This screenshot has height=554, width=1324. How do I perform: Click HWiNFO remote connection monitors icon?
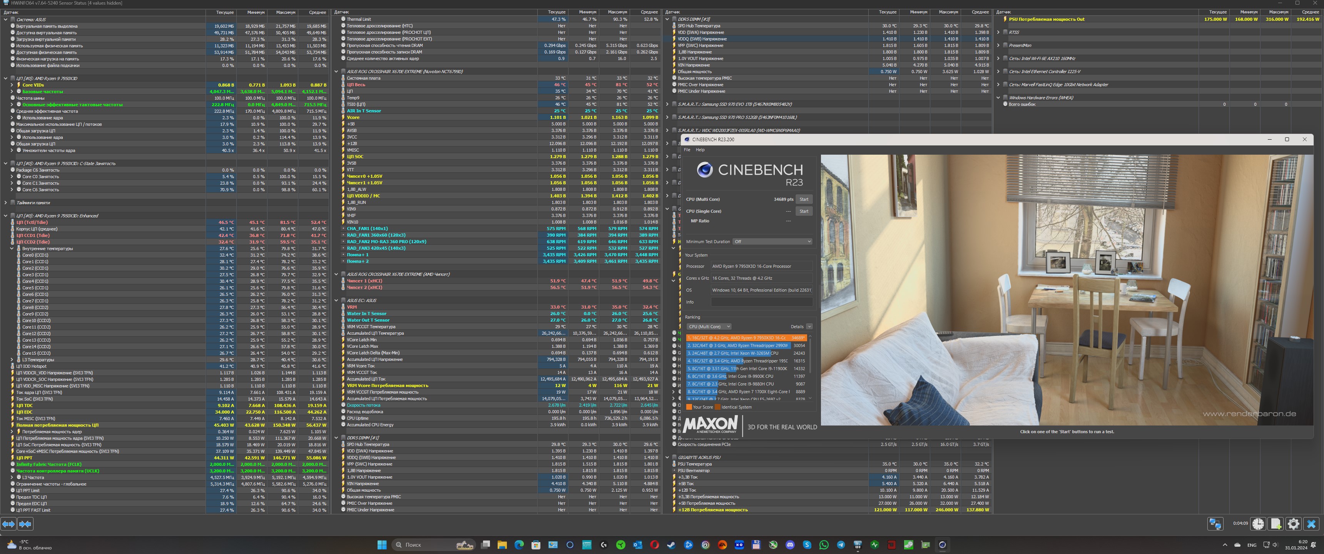tap(1215, 524)
